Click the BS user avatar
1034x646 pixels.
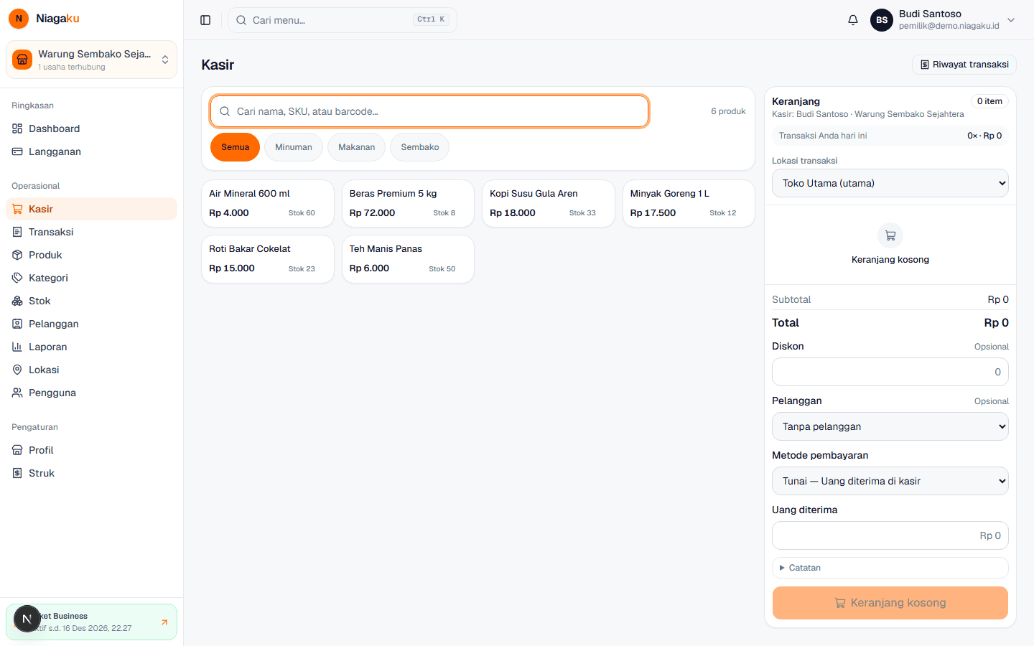click(x=882, y=20)
